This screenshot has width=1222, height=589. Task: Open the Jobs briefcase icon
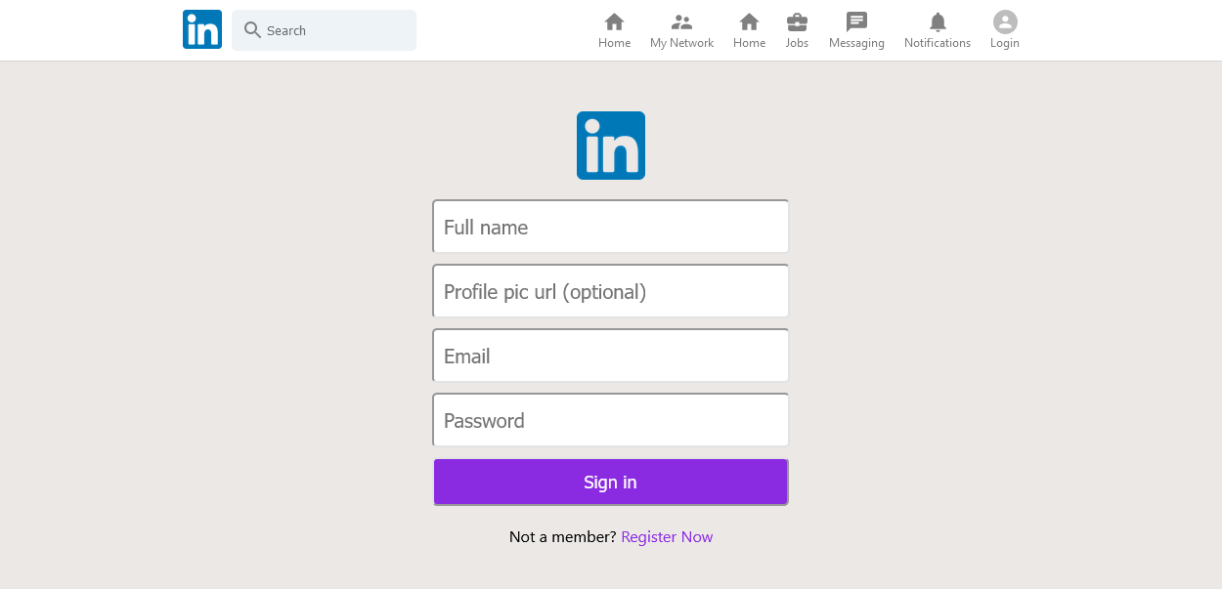point(797,21)
